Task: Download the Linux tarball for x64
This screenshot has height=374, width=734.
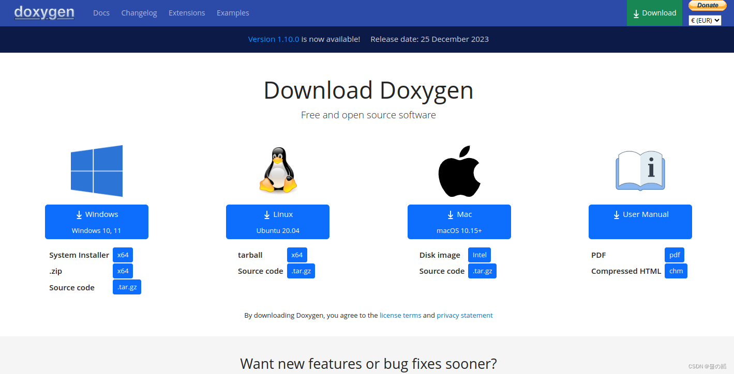Action: click(297, 255)
